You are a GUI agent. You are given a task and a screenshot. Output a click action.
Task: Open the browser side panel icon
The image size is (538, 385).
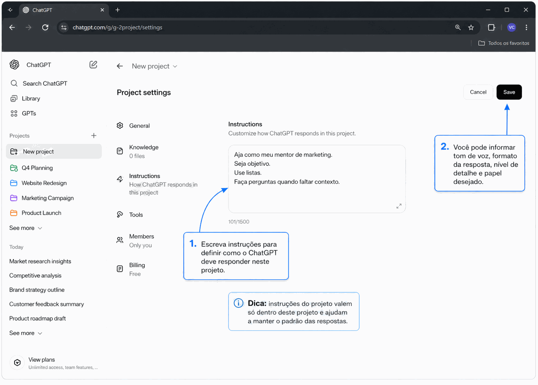pos(492,27)
